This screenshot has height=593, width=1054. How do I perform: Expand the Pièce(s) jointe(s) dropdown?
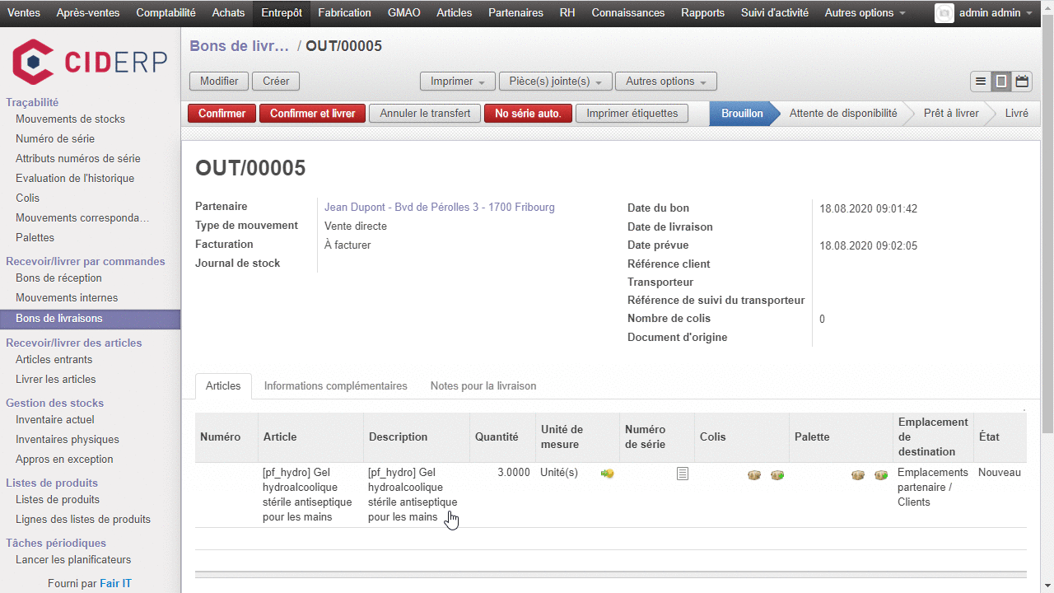[556, 82]
